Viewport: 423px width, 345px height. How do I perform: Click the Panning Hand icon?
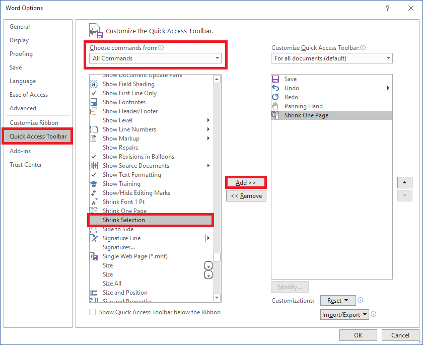275,106
